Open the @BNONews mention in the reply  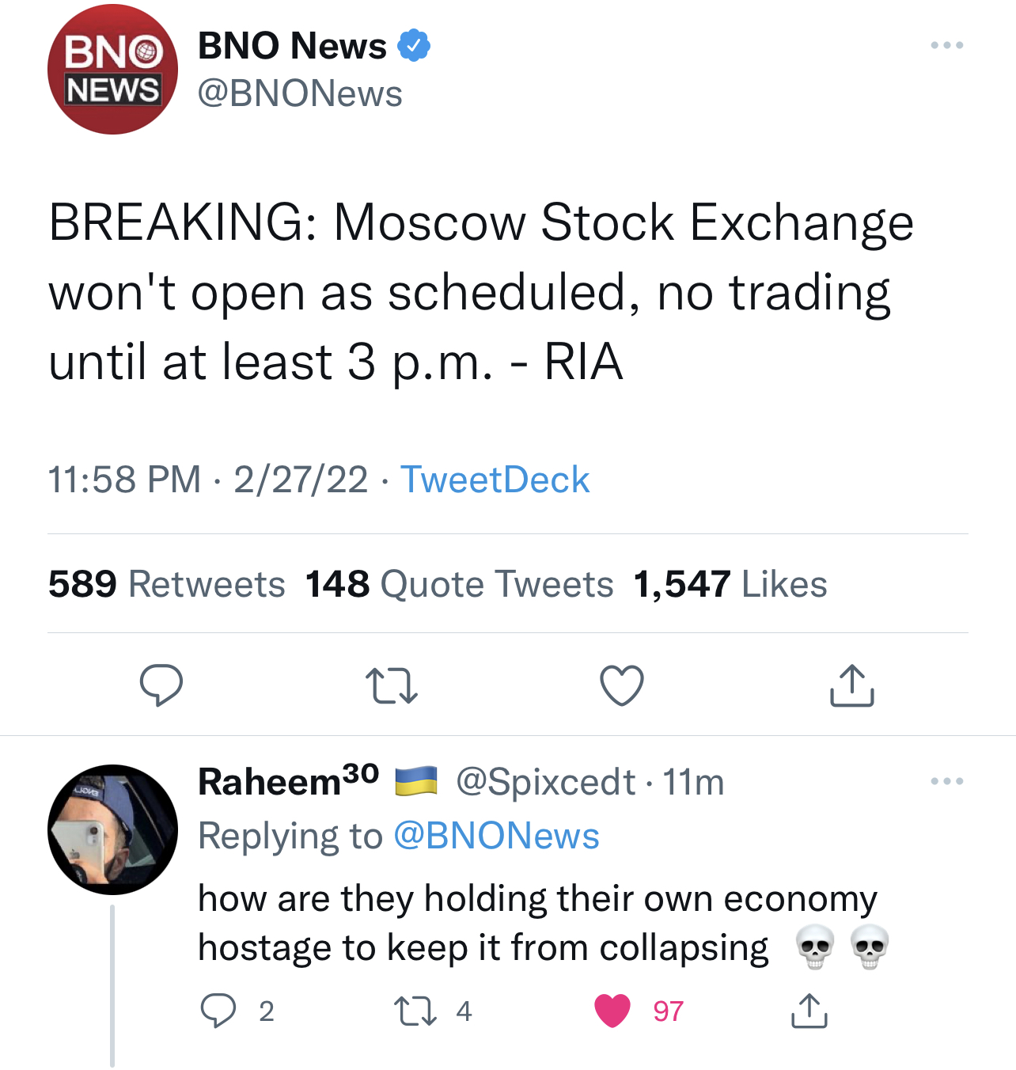[496, 836]
